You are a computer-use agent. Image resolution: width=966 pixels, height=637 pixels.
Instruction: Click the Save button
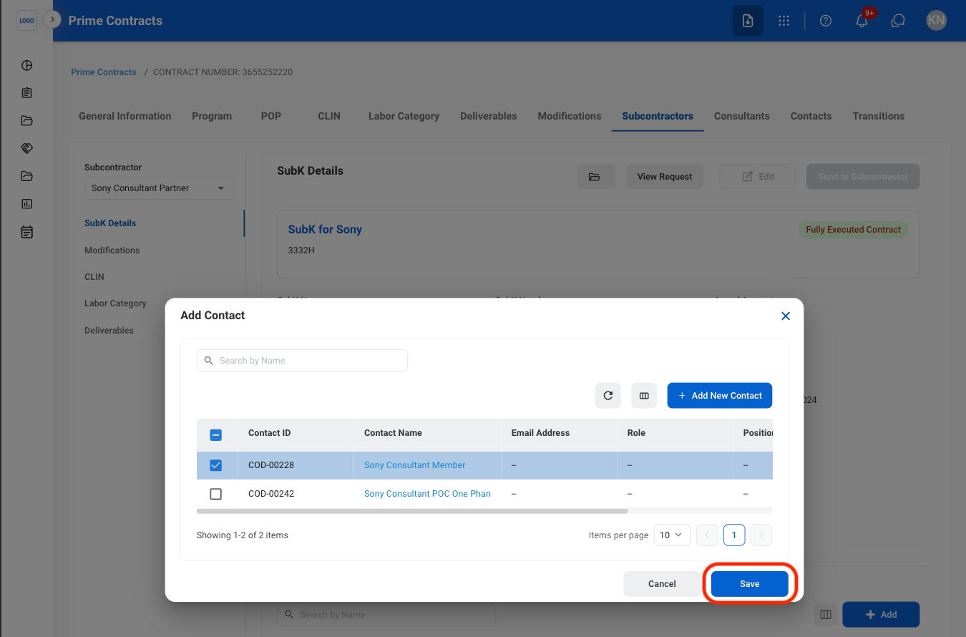click(x=750, y=584)
